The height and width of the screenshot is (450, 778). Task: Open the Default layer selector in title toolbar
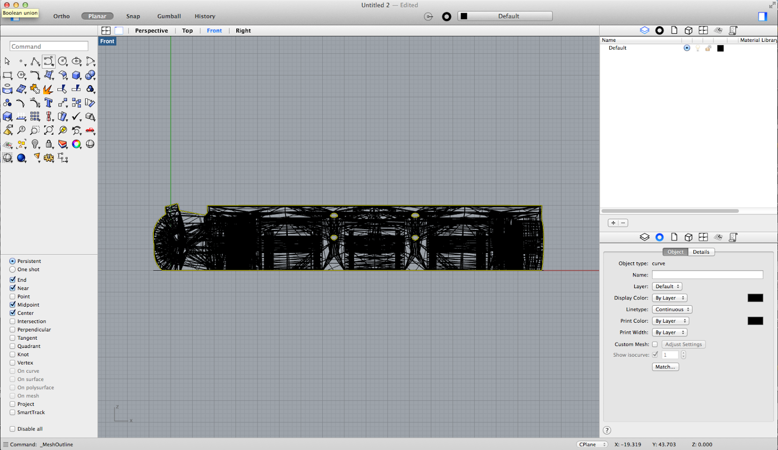[505, 16]
